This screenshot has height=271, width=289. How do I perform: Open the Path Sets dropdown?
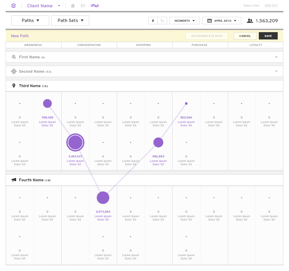(70, 21)
